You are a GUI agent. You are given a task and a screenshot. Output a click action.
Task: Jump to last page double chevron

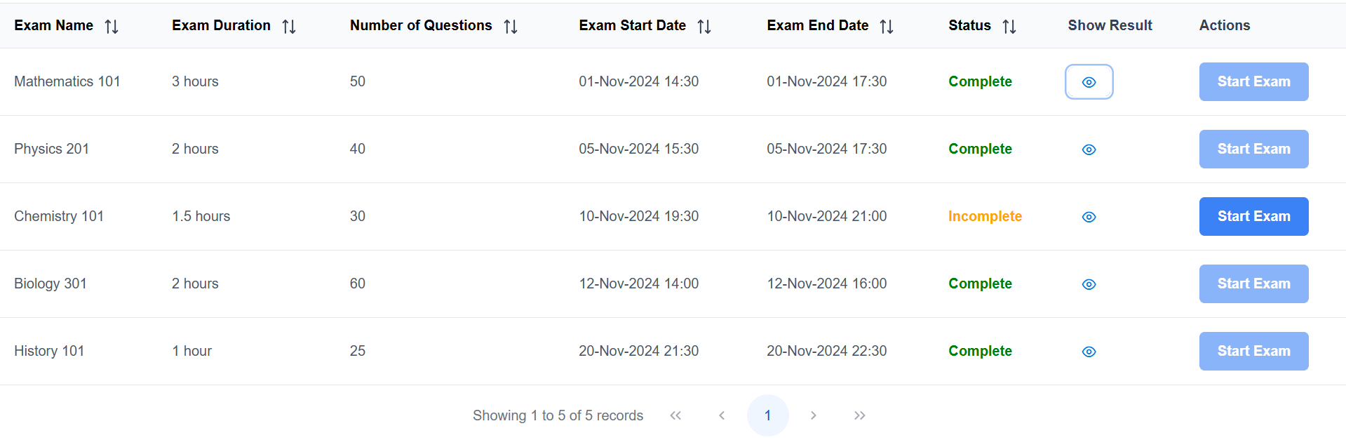[860, 415]
